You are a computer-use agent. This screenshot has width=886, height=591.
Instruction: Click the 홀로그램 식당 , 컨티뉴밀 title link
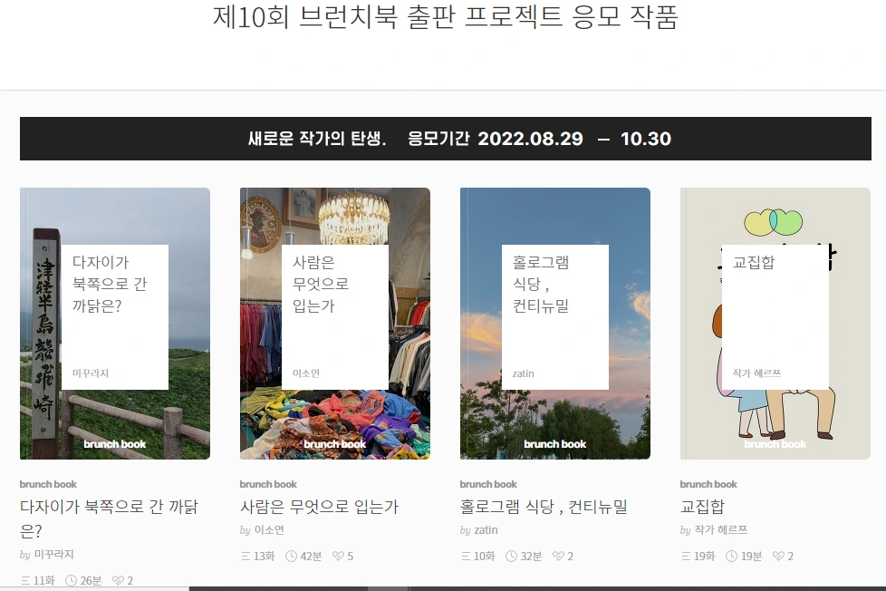[x=544, y=506]
